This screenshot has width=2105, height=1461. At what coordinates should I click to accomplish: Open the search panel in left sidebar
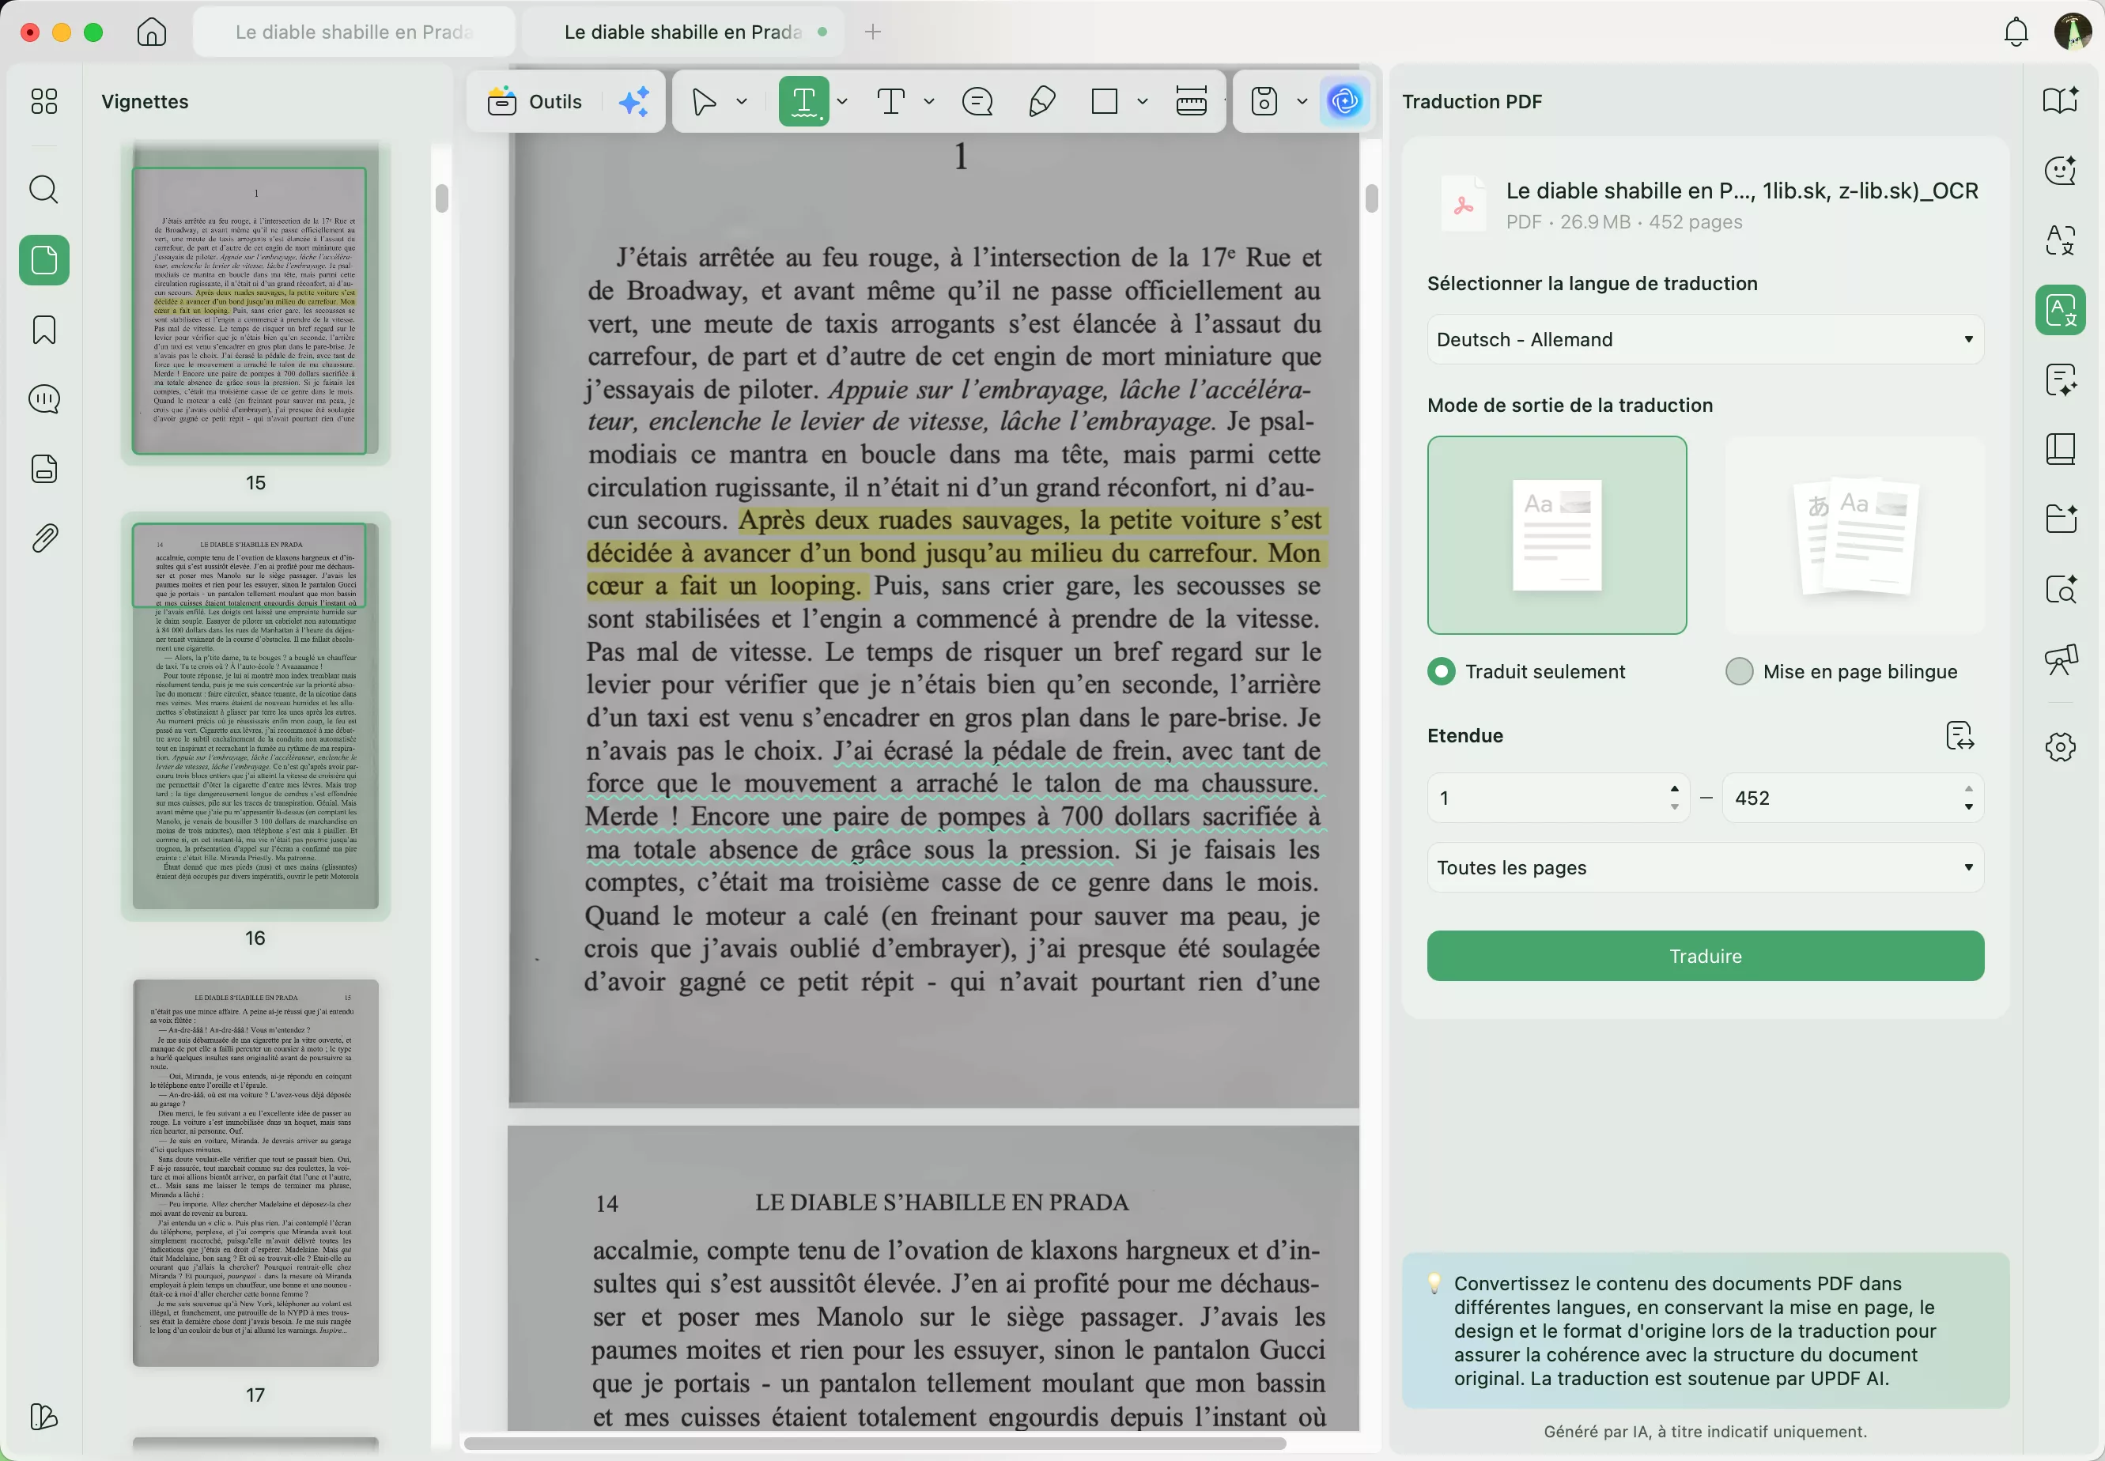click(x=44, y=190)
